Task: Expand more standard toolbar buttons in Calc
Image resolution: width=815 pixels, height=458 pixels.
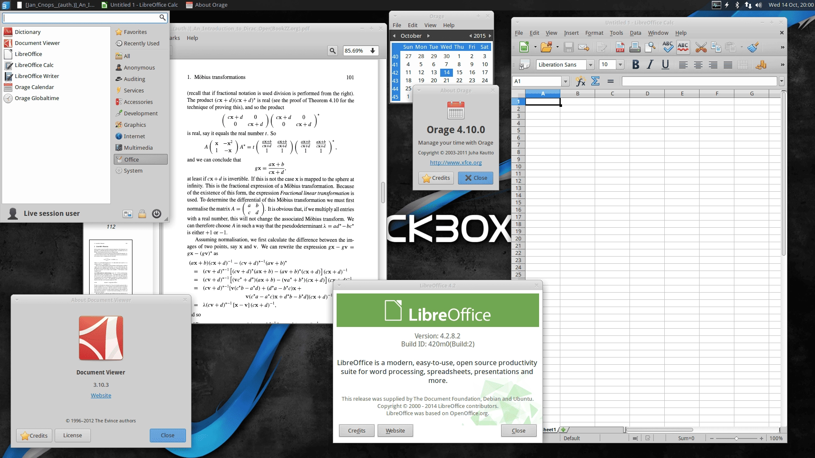Action: tap(782, 47)
